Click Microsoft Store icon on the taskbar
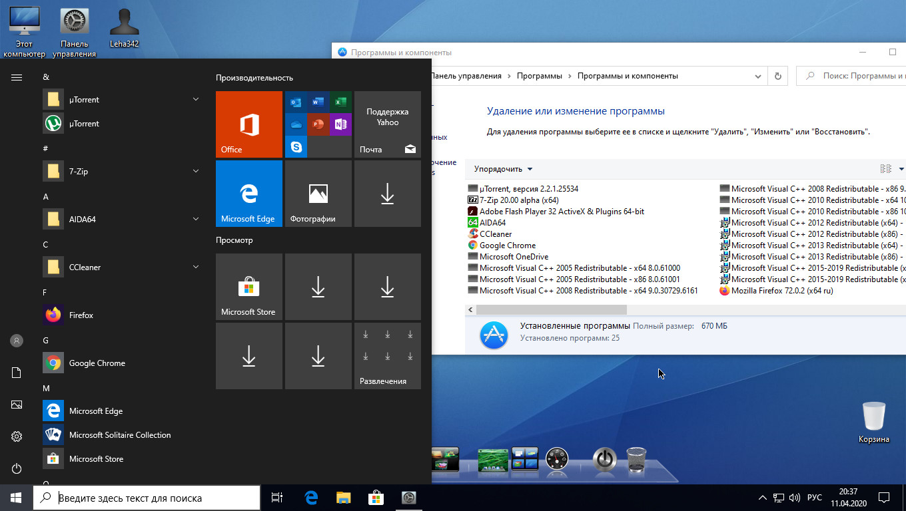Screen dimensions: 906x511 click(376, 498)
